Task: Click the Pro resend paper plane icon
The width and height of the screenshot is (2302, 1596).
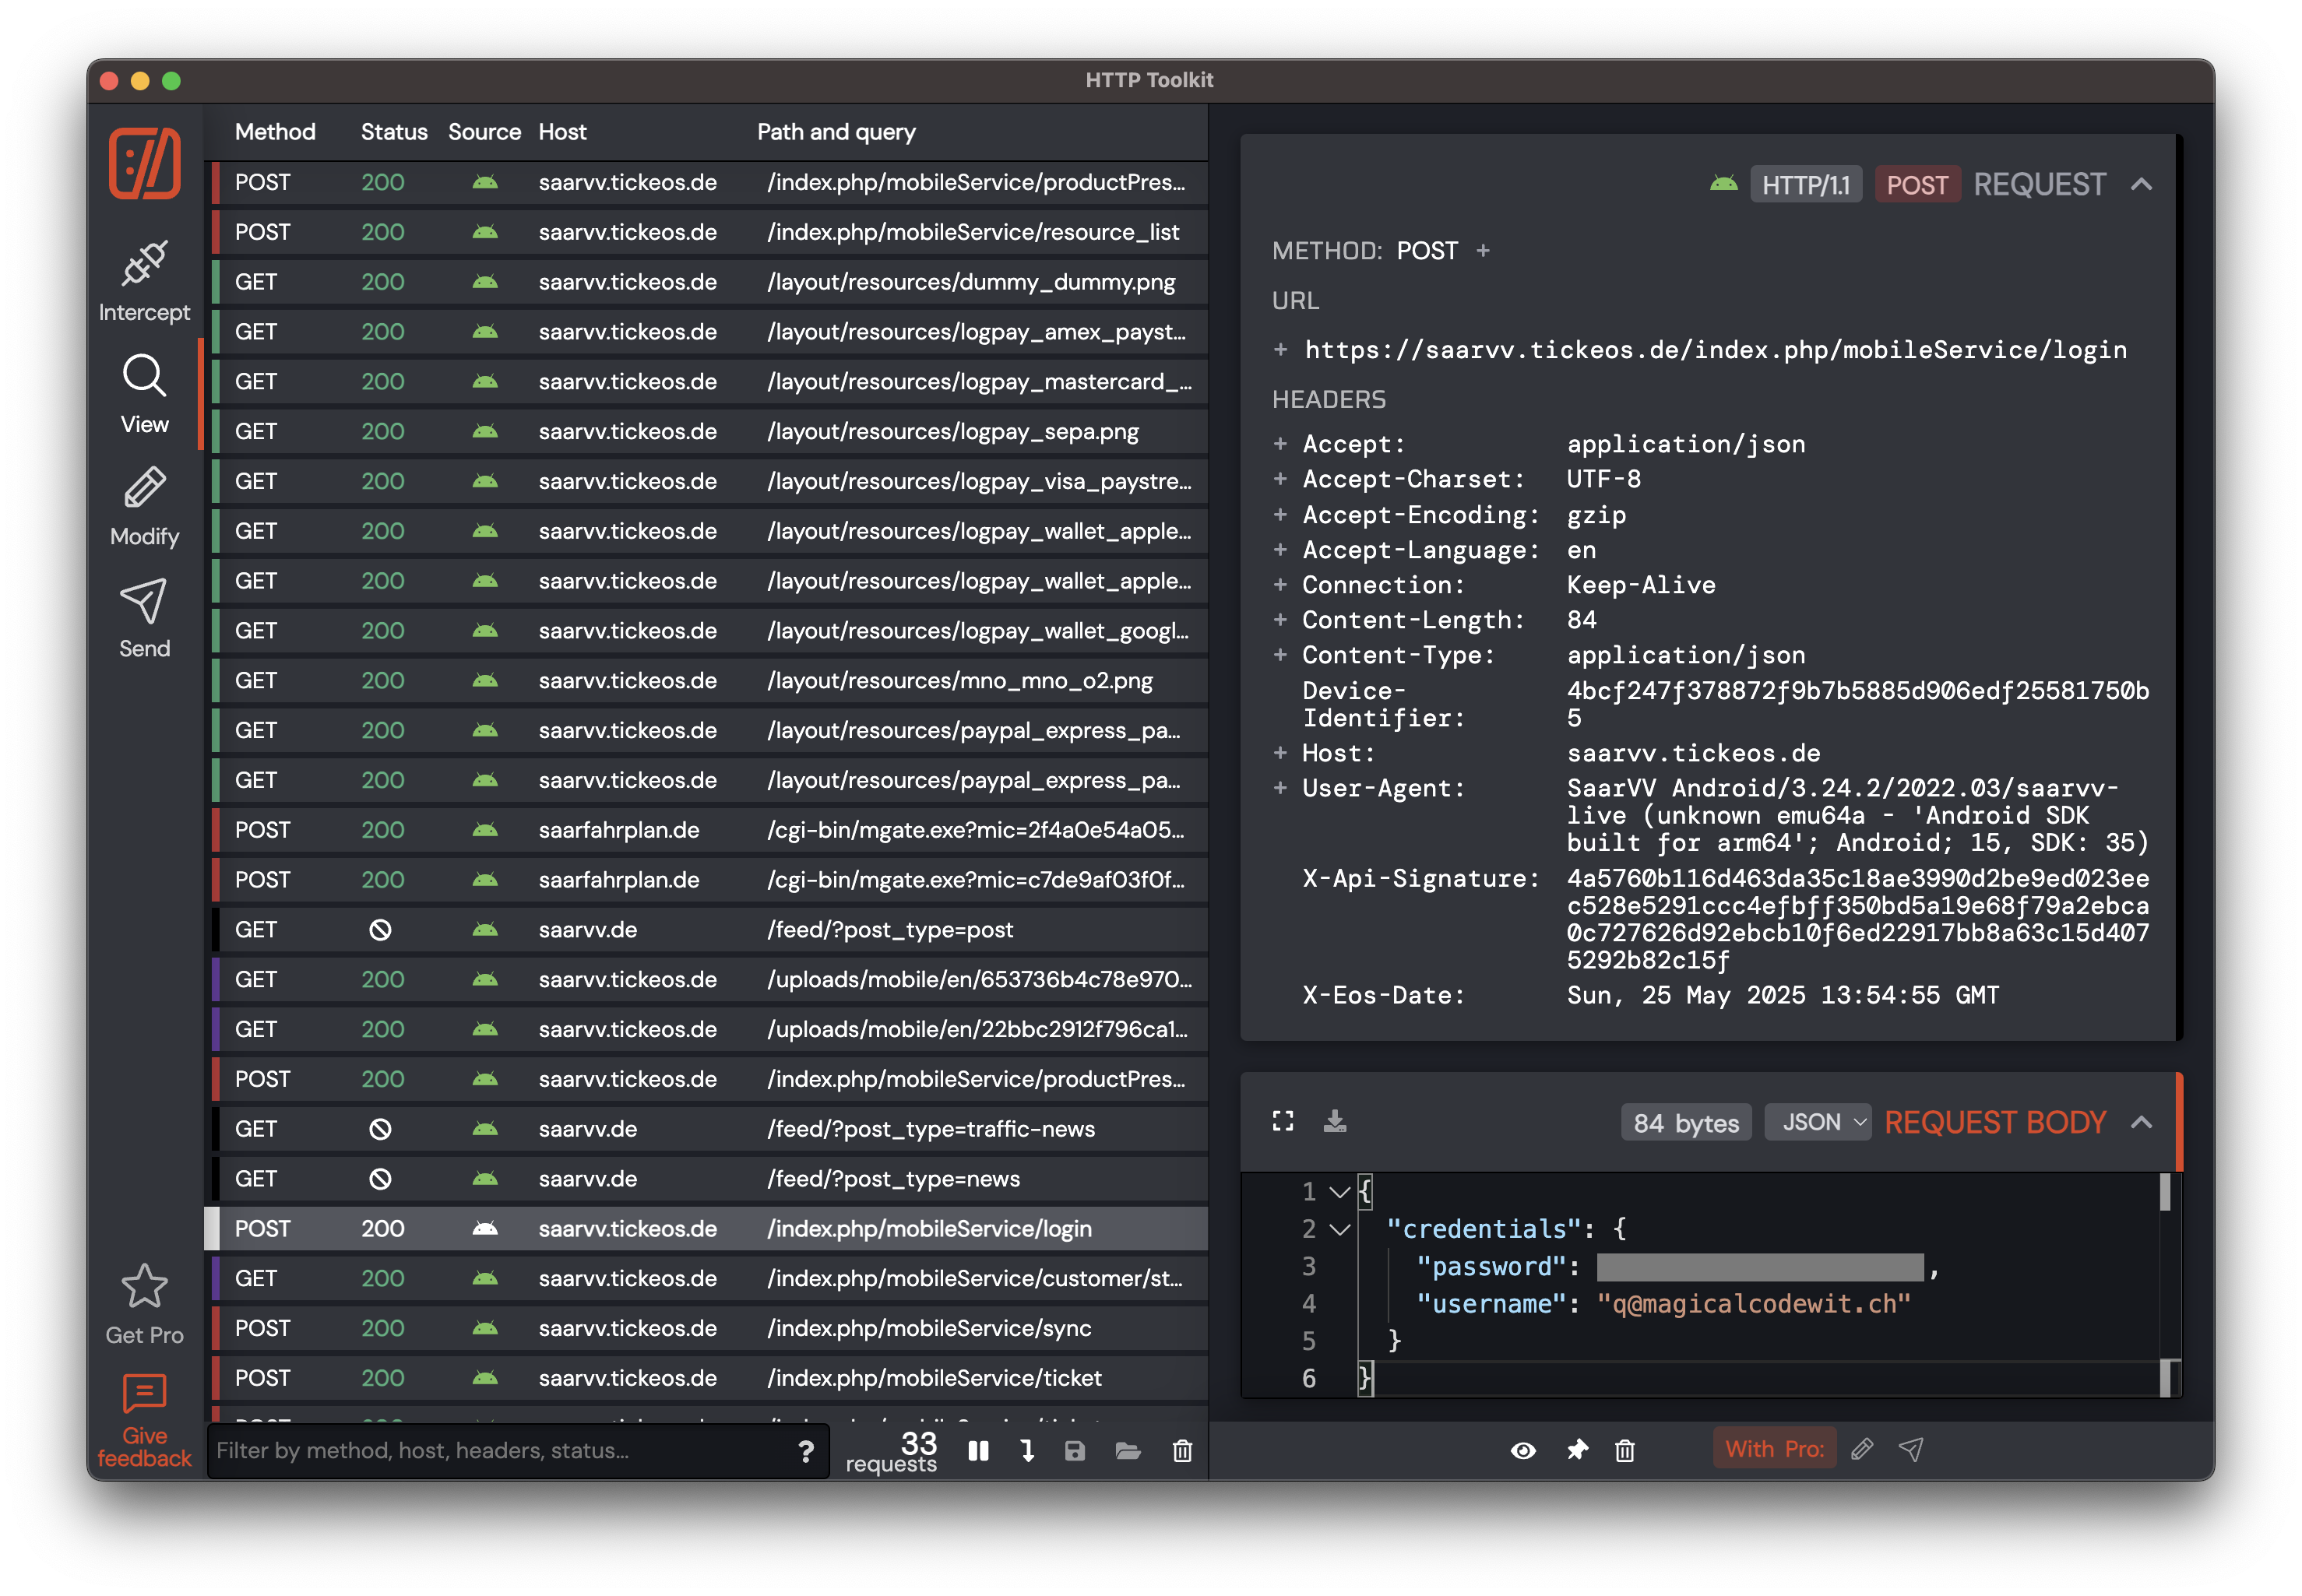Action: [x=1911, y=1449]
